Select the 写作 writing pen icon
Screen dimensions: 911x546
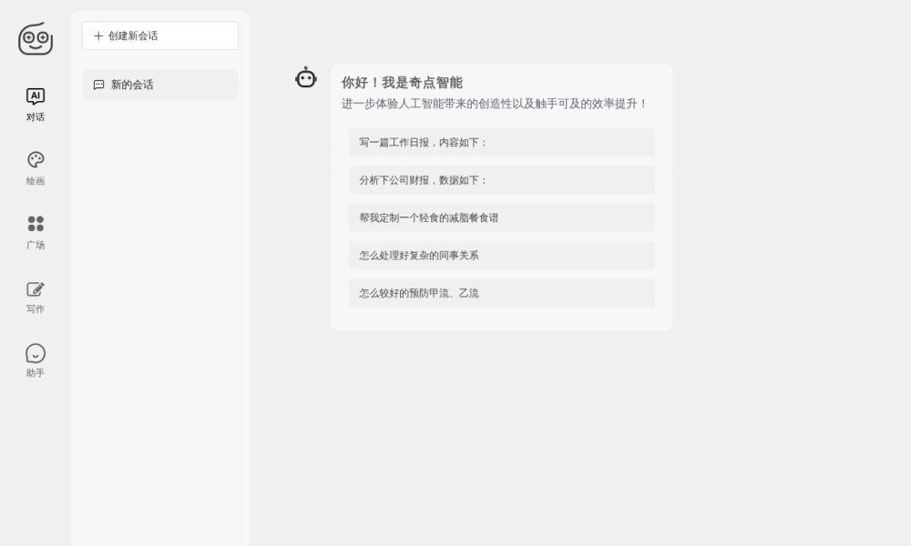click(35, 288)
